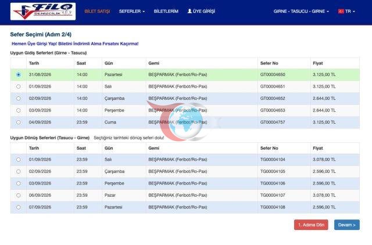This screenshot has width=372, height=245.
Task: Click voyage number GT00004653
Action: point(273,110)
